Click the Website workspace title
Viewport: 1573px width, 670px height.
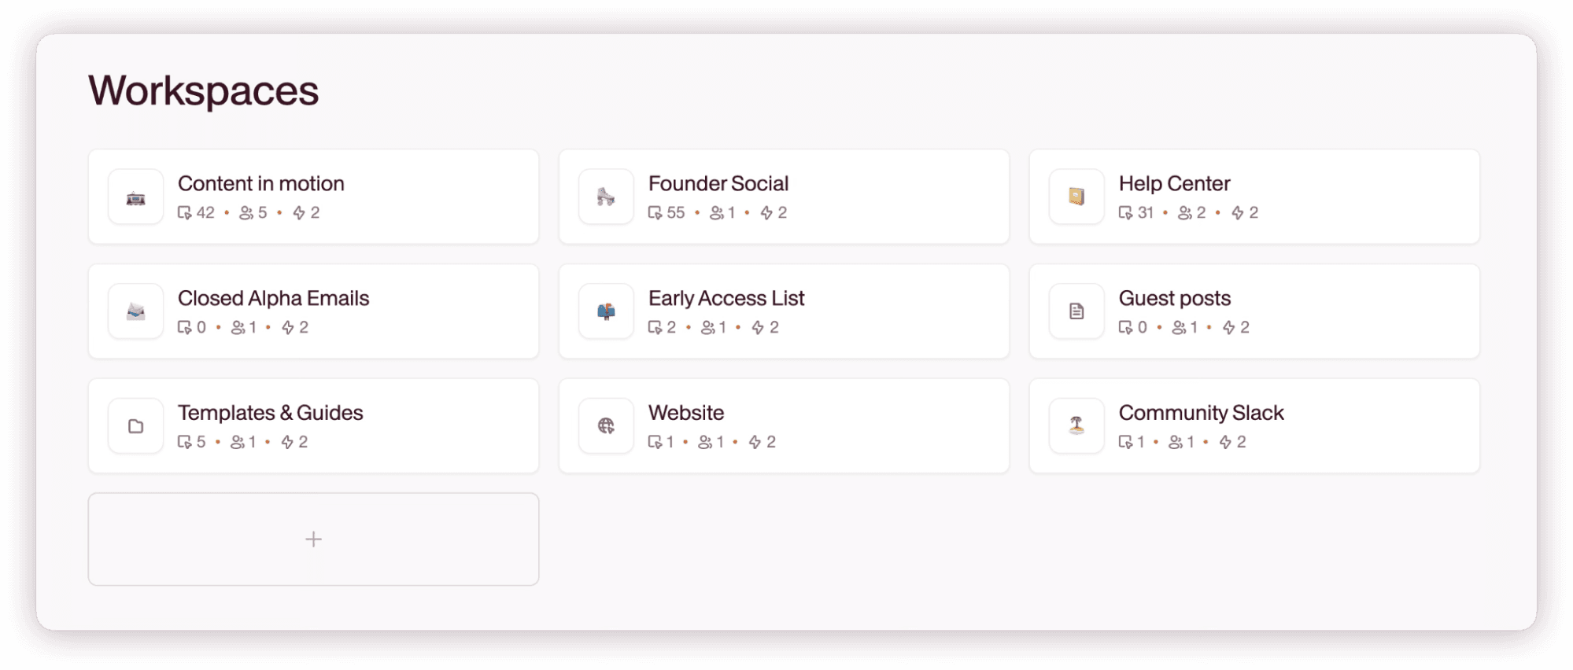(x=685, y=414)
